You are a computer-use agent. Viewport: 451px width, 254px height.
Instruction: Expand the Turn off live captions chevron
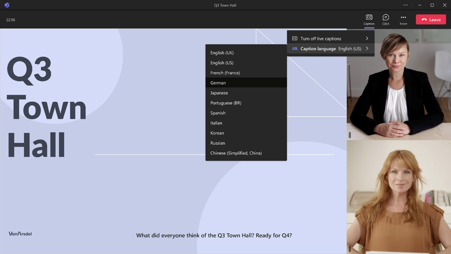tap(367, 38)
